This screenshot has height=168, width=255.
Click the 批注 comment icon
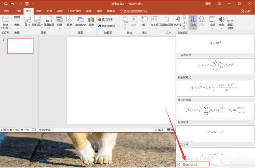tap(144, 21)
